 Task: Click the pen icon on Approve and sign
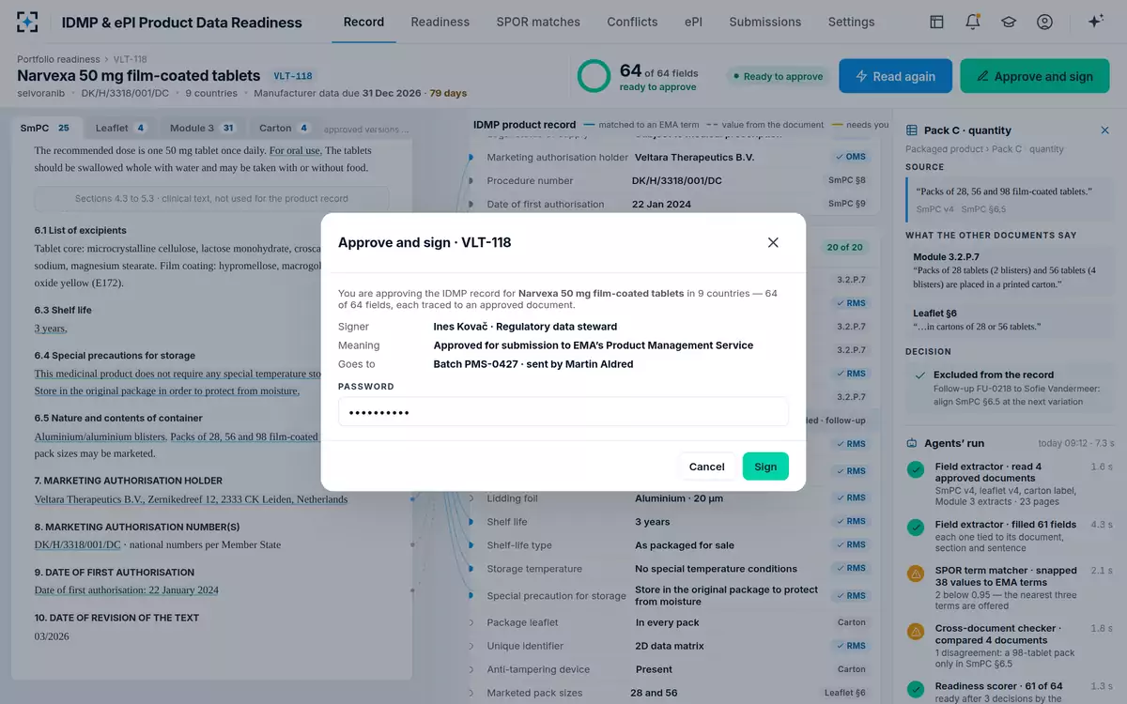982,76
